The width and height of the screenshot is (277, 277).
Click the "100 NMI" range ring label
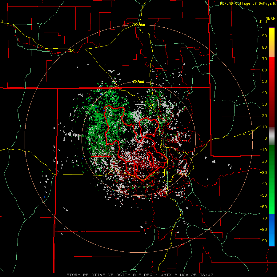pyautogui.click(x=138, y=25)
